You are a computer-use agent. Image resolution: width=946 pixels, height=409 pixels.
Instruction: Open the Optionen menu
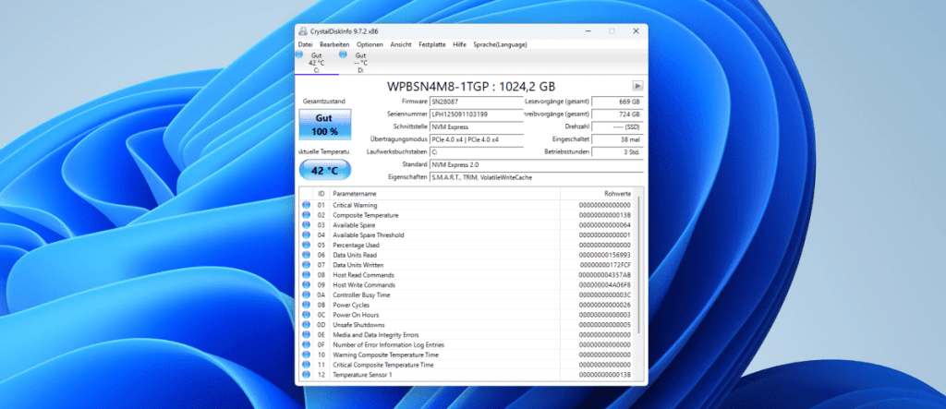[x=370, y=44]
